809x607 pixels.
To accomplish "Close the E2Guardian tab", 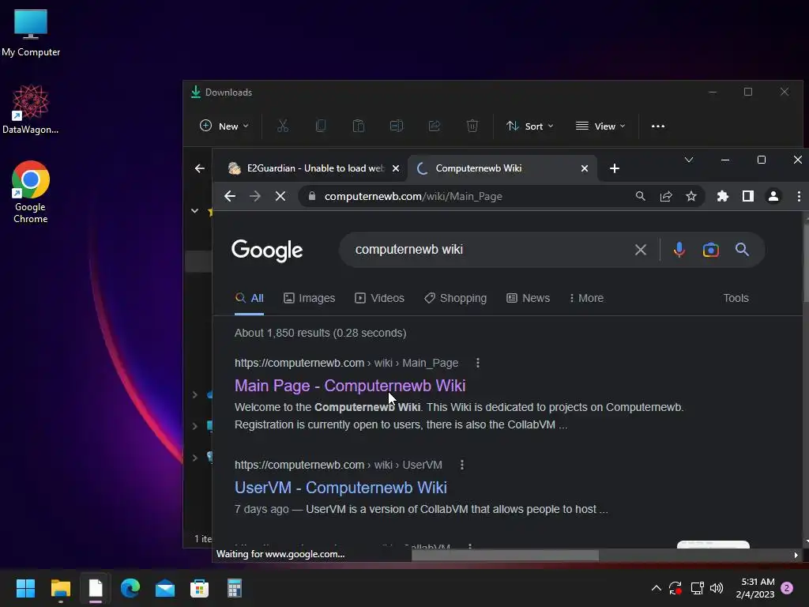I will tap(396, 168).
